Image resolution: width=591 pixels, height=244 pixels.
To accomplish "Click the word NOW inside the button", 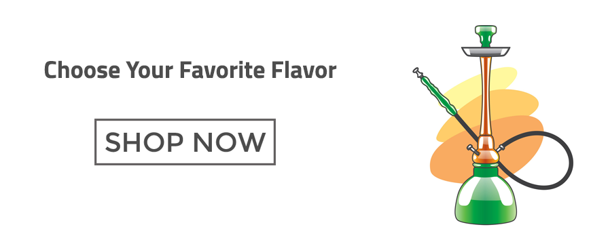I will (230, 142).
